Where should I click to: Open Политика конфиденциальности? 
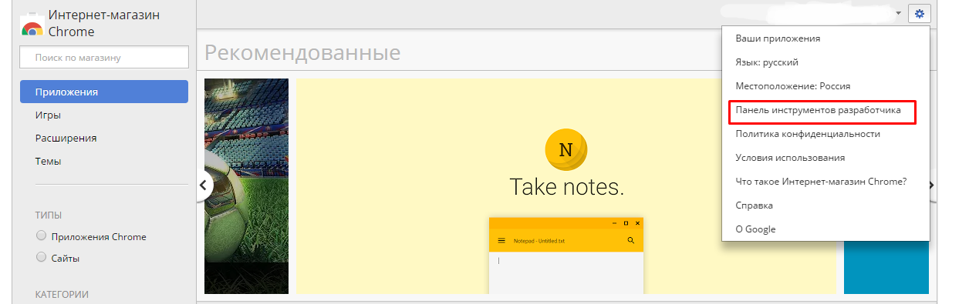click(826, 133)
